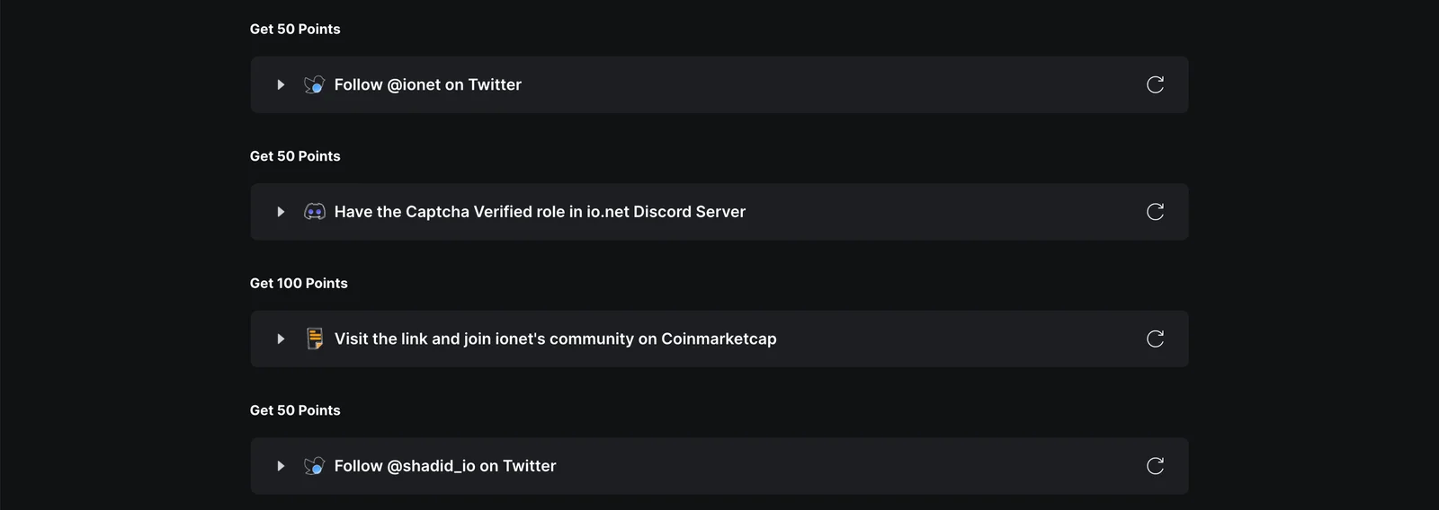Click "Get 50 Points" heading above @shadid_io task

[295, 410]
